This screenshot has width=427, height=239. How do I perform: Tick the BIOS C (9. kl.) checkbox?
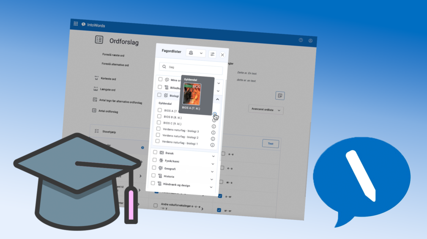[159, 122]
